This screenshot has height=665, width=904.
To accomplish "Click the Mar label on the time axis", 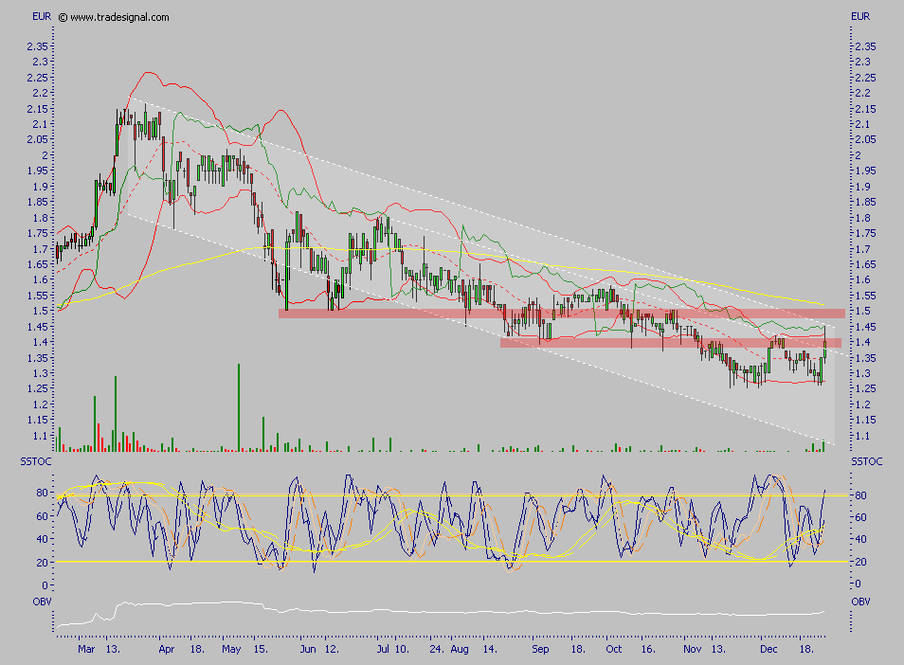I will [86, 650].
